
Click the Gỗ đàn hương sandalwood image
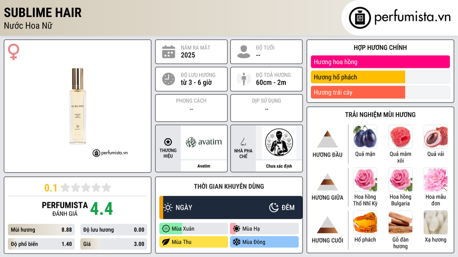(x=400, y=222)
